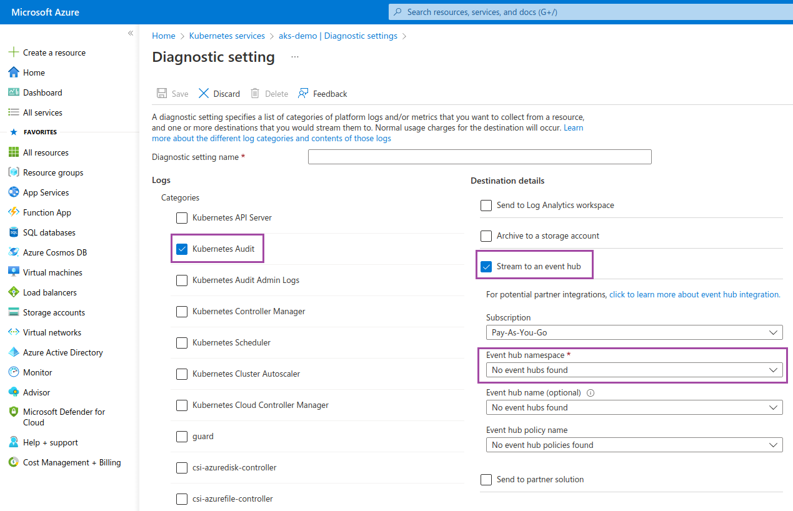The width and height of the screenshot is (793, 511).
Task: Click the Diagnostic setting name field
Action: coord(479,156)
